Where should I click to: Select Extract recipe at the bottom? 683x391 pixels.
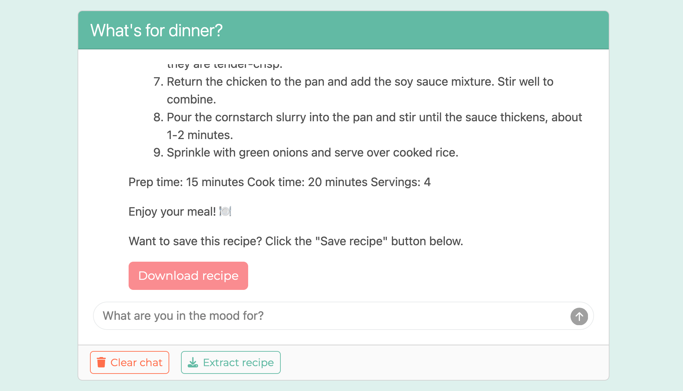tap(231, 362)
